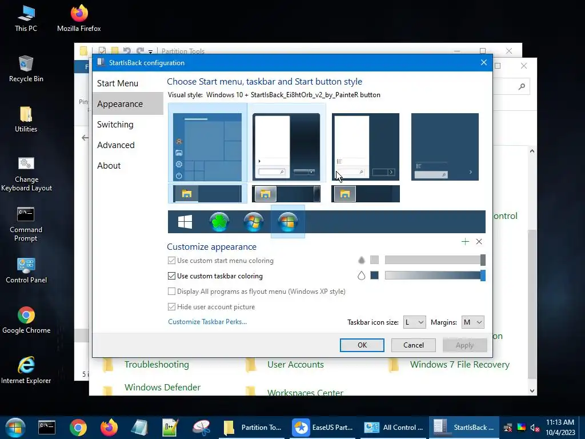Viewport: 585px width, 439px height.
Task: Open the This PC desktop icon
Action: pos(26,18)
